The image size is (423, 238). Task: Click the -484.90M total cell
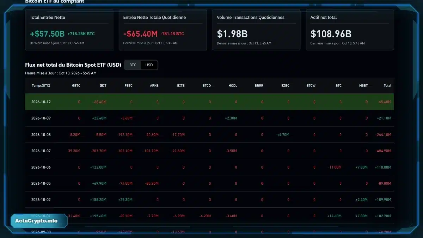(383, 151)
